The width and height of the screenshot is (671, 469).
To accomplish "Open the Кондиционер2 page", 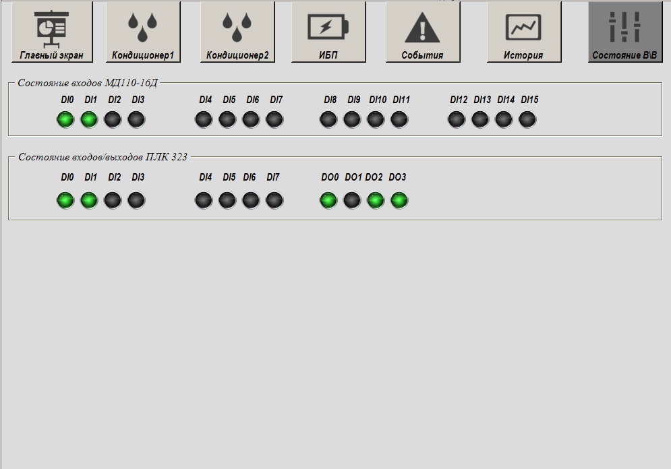I will click(237, 32).
